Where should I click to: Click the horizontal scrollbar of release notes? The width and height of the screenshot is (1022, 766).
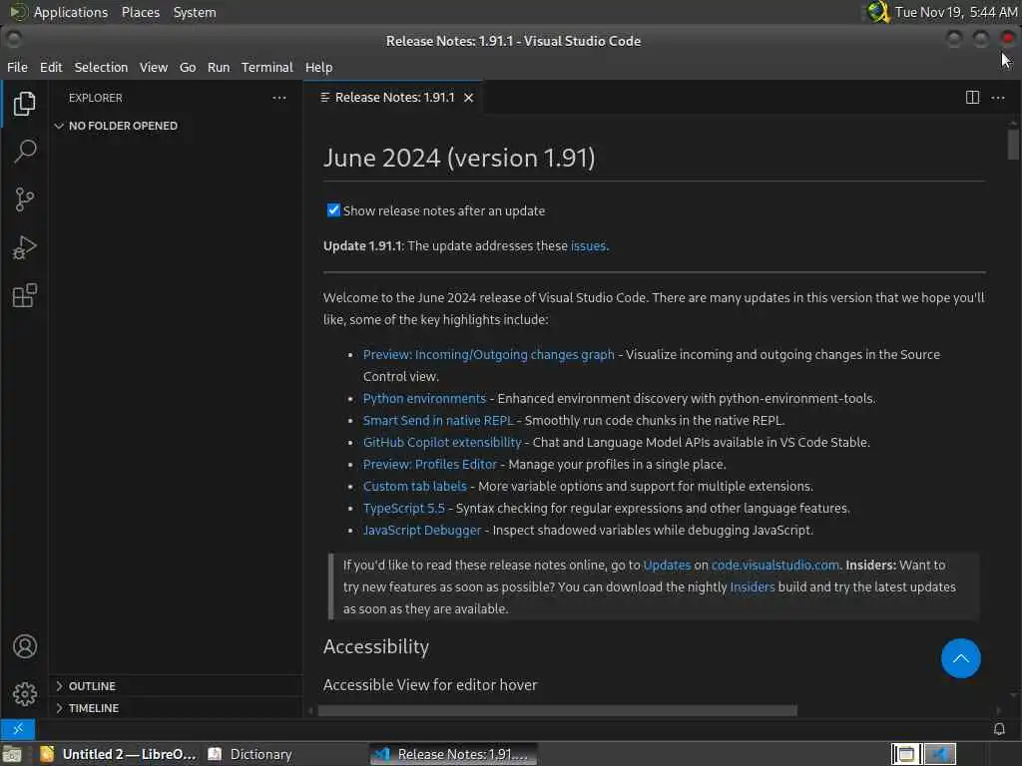click(557, 710)
